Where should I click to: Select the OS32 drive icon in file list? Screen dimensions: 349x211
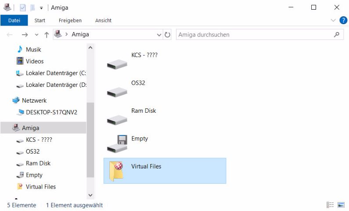pos(117,92)
